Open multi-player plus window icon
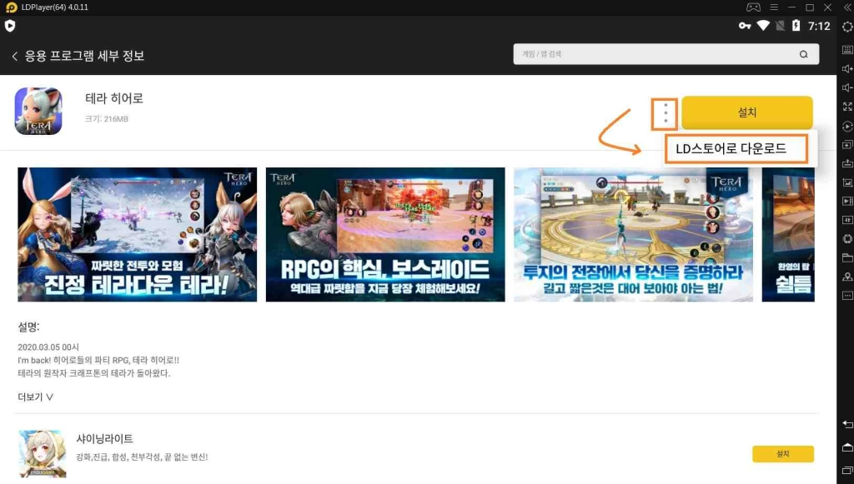854x484 pixels. point(847,145)
